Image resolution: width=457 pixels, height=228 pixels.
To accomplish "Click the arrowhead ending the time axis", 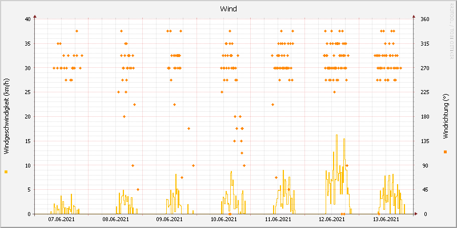I will 416,214.
